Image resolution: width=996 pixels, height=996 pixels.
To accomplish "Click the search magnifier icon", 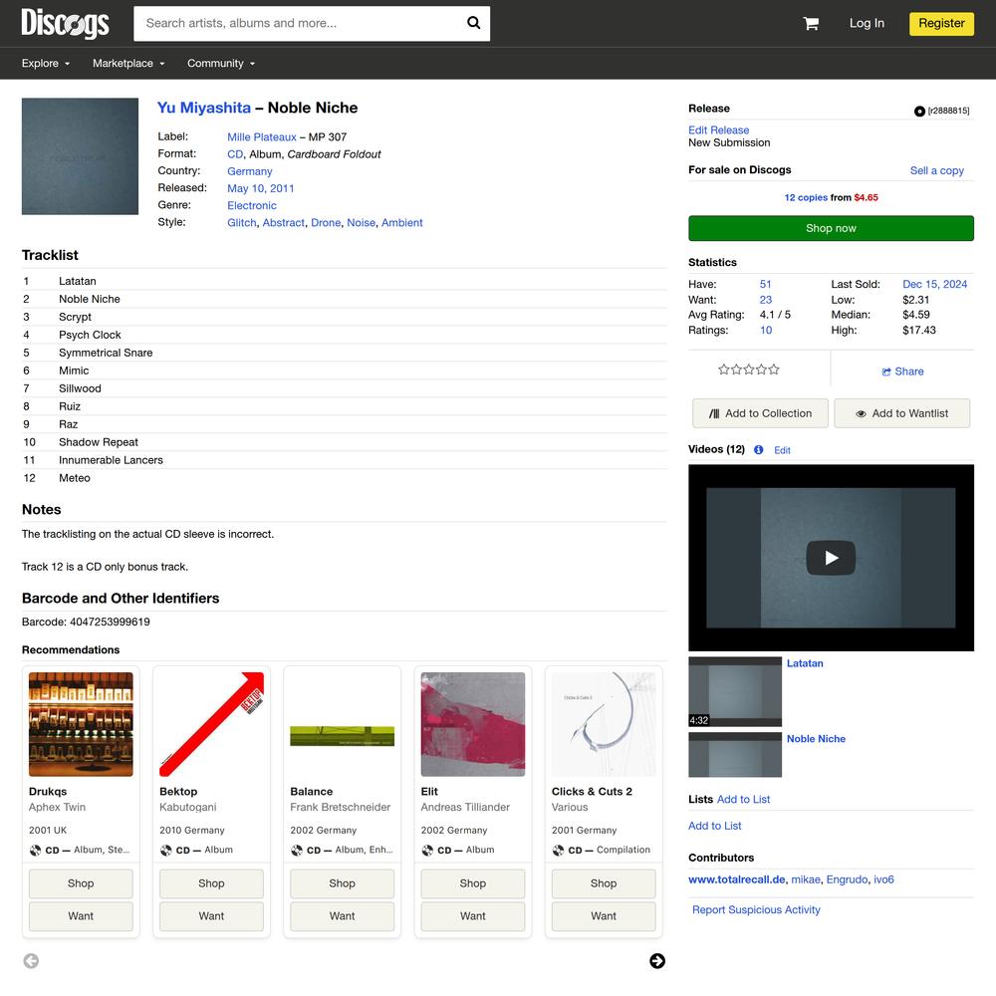I will point(473,23).
